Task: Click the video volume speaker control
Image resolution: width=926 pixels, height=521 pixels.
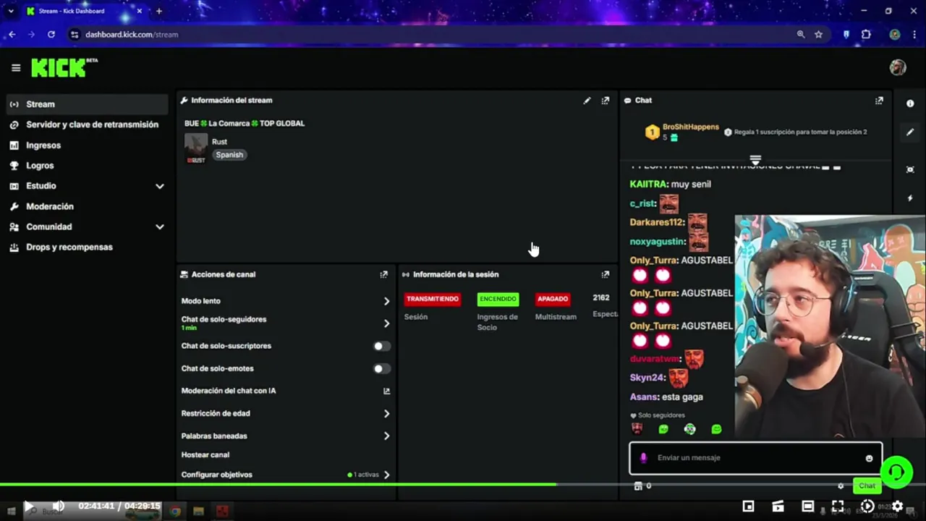Action: (59, 507)
